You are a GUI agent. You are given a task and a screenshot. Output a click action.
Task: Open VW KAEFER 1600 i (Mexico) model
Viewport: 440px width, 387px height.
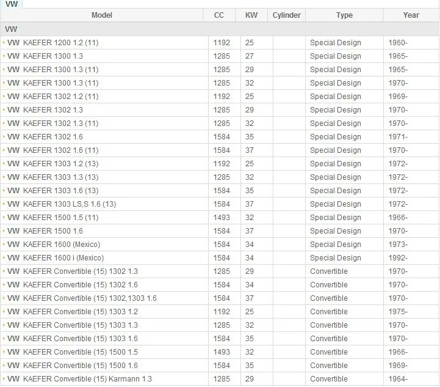tap(56, 258)
